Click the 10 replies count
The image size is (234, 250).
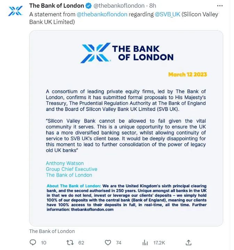pyautogui.click(x=43, y=243)
